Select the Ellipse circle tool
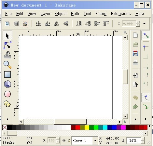This screenshot has height=146, width=153. (x=7, y=94)
